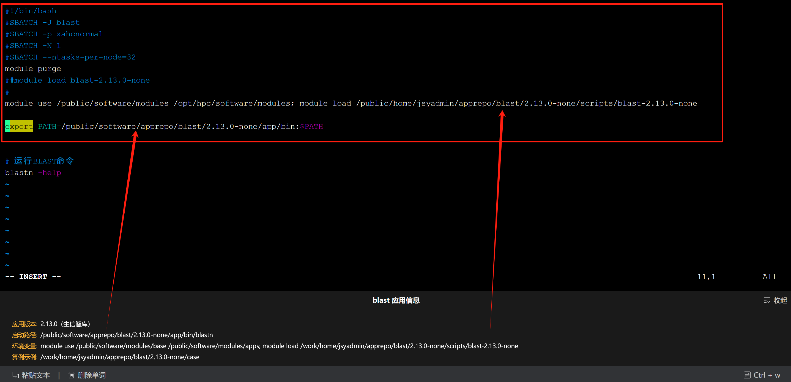Click the Ctrl + w shortcut selector
Viewport: 791px width, 382px height.
point(766,375)
